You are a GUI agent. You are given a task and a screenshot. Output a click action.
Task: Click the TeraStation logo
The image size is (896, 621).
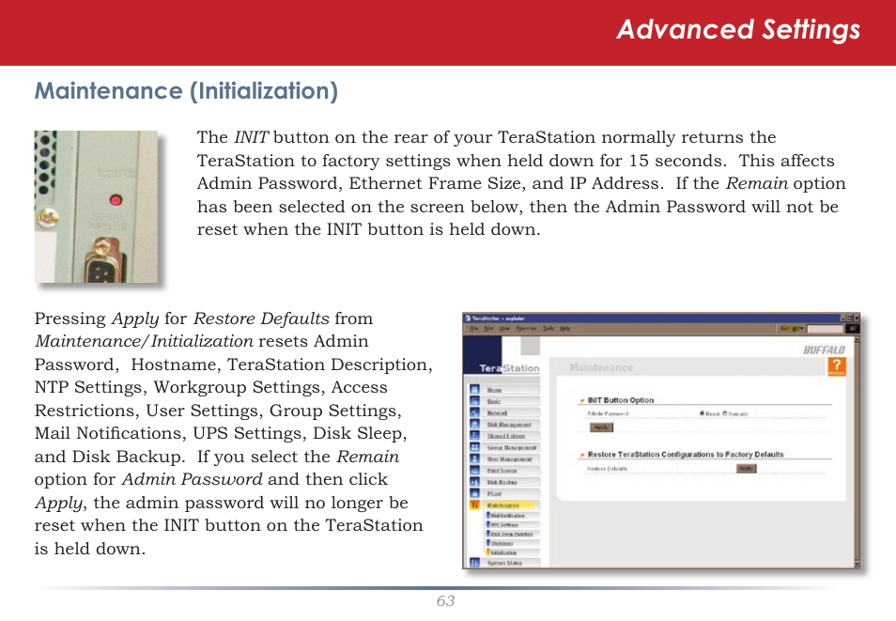tap(509, 368)
